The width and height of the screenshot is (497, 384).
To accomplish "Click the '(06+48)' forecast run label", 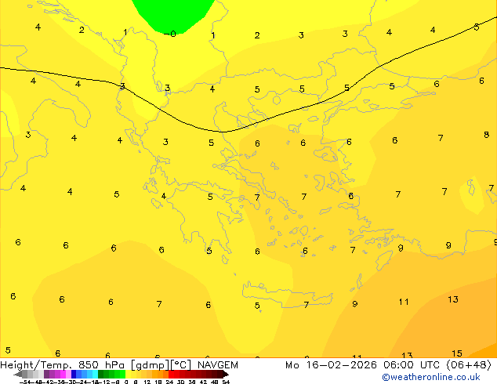I will (469, 365).
